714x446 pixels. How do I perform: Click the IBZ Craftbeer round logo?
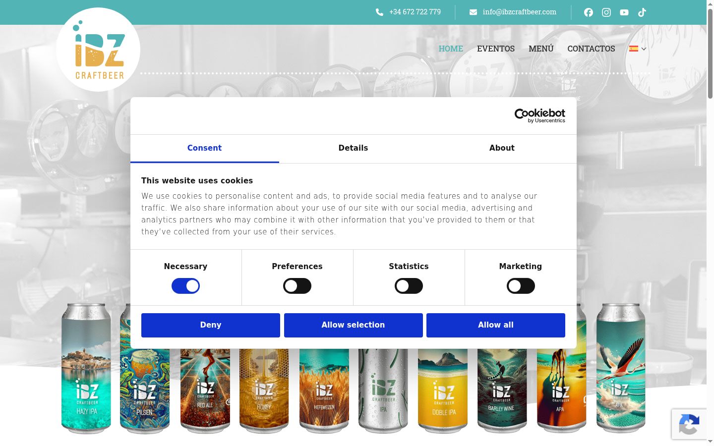[98, 50]
